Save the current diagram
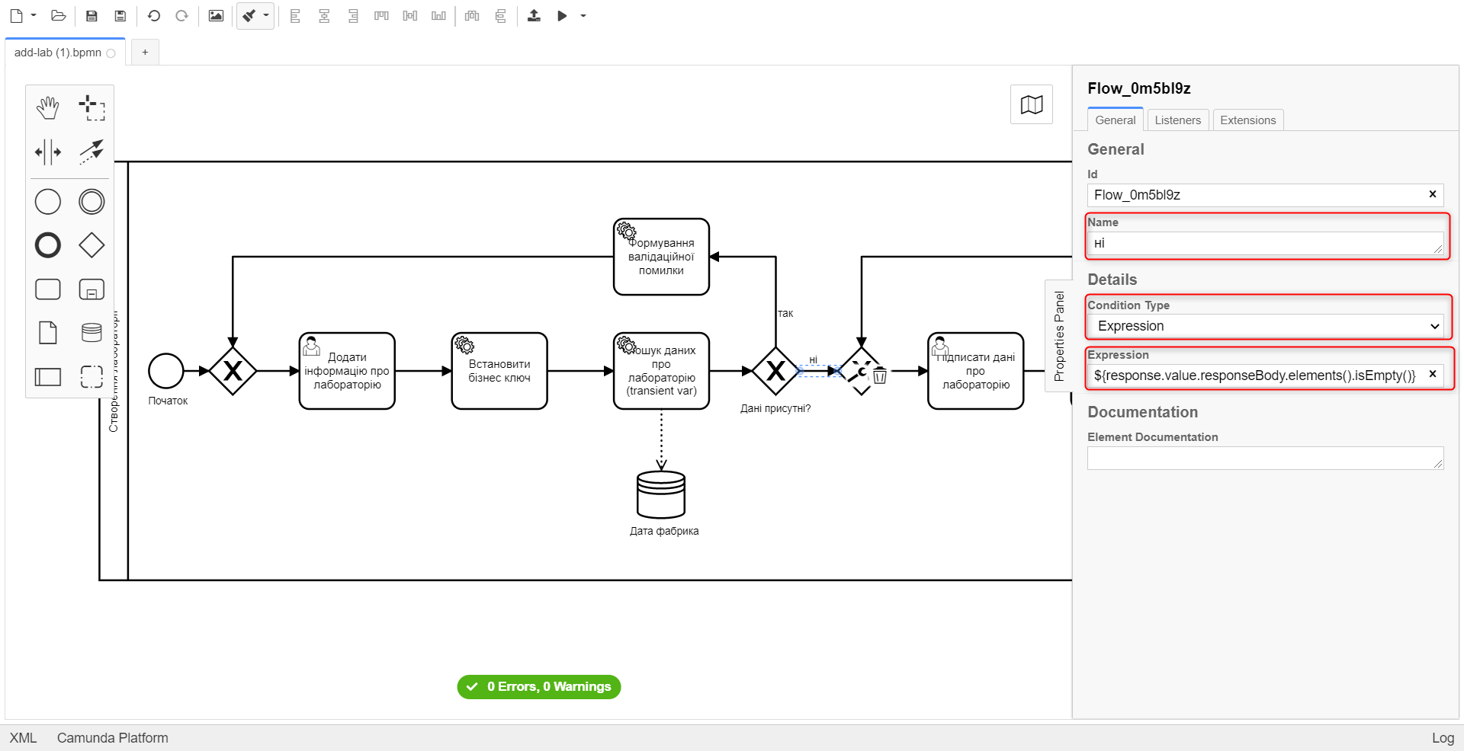The width and height of the screenshot is (1464, 751). pyautogui.click(x=91, y=15)
